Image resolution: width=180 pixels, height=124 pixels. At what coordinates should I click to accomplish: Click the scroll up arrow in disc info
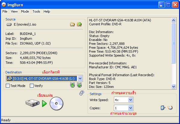[173, 20]
